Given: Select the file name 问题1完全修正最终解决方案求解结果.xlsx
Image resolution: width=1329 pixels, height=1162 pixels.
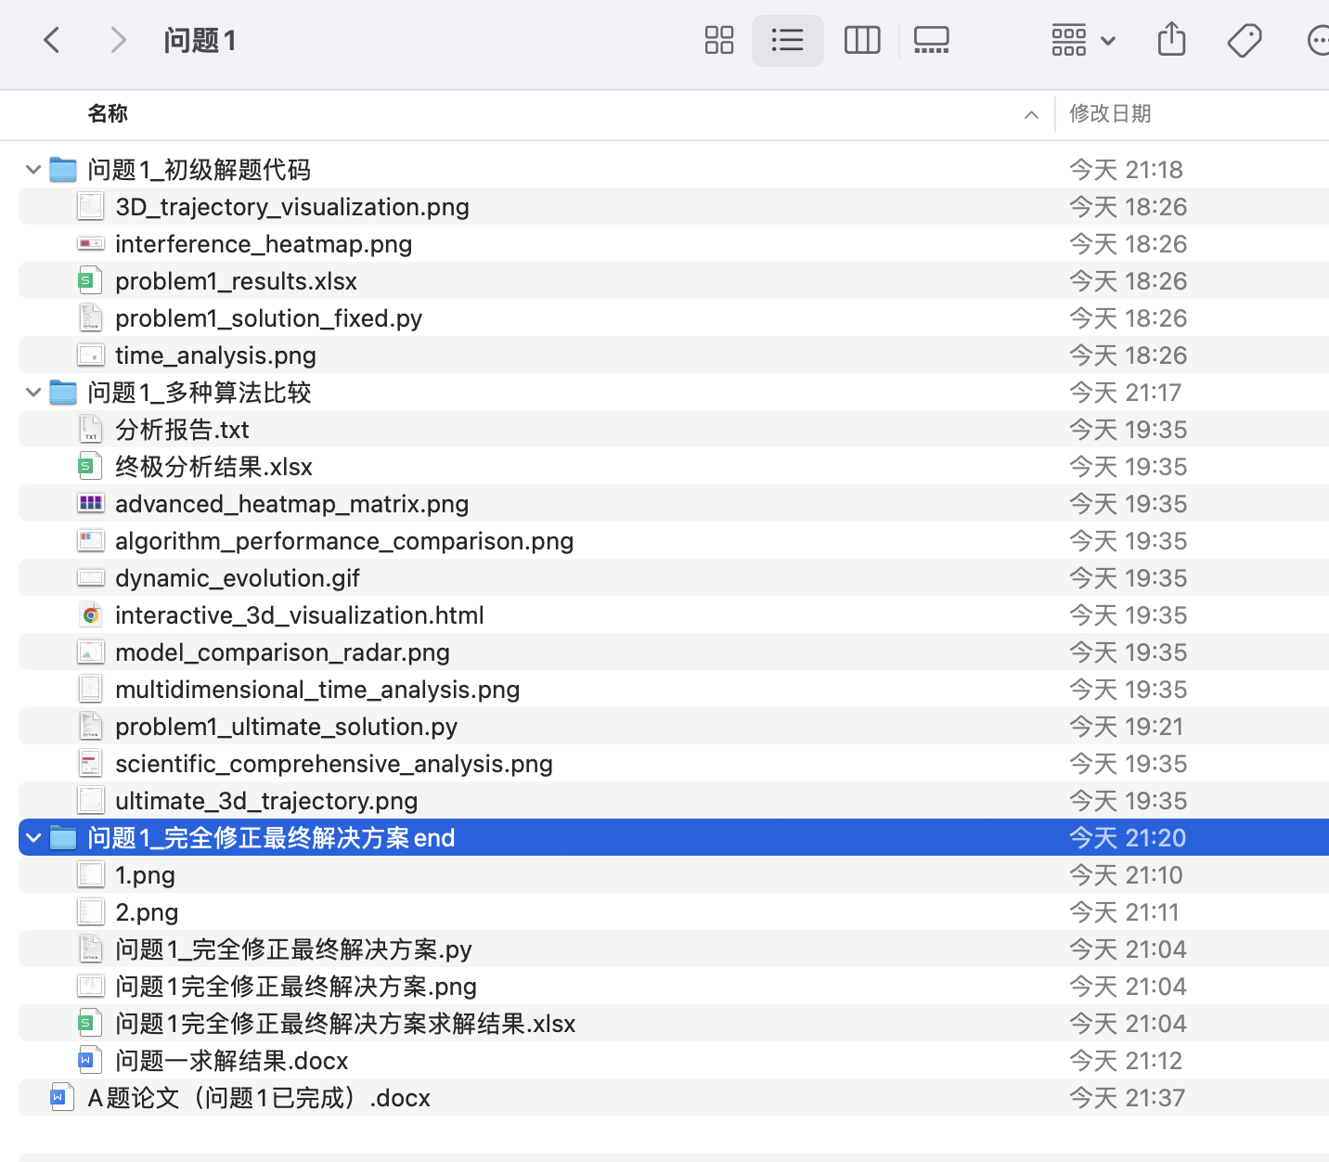Looking at the screenshot, I should 345,1024.
